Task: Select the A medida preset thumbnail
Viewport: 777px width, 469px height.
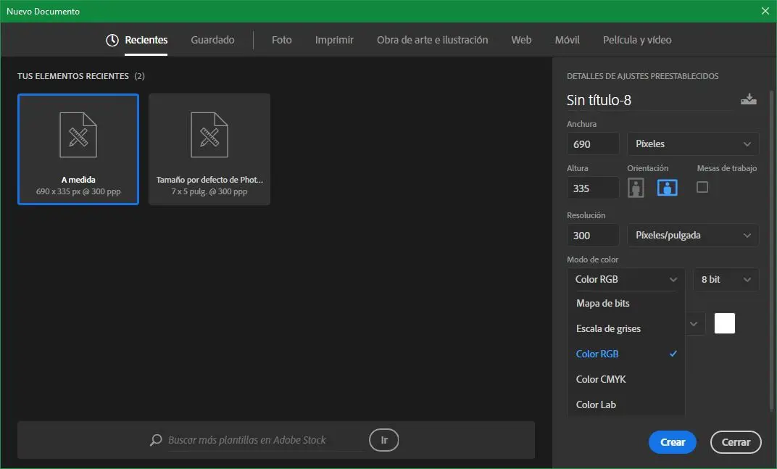Action: [78, 149]
